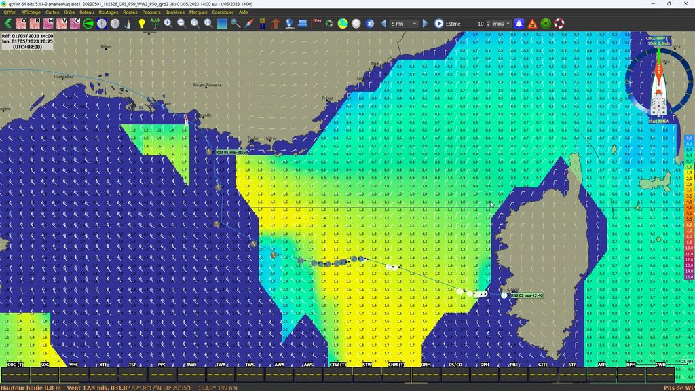Select the chart layer icon marked R

tap(35, 24)
